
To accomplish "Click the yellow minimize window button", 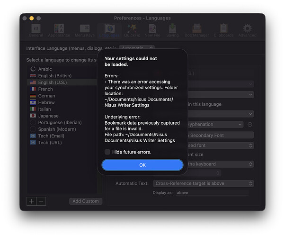I will 31,18.
